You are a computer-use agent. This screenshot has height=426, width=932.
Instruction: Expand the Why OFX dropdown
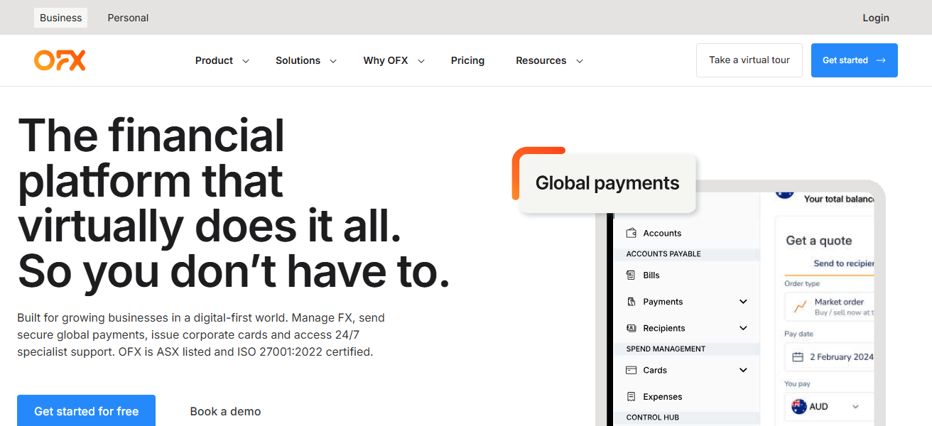[x=393, y=61]
